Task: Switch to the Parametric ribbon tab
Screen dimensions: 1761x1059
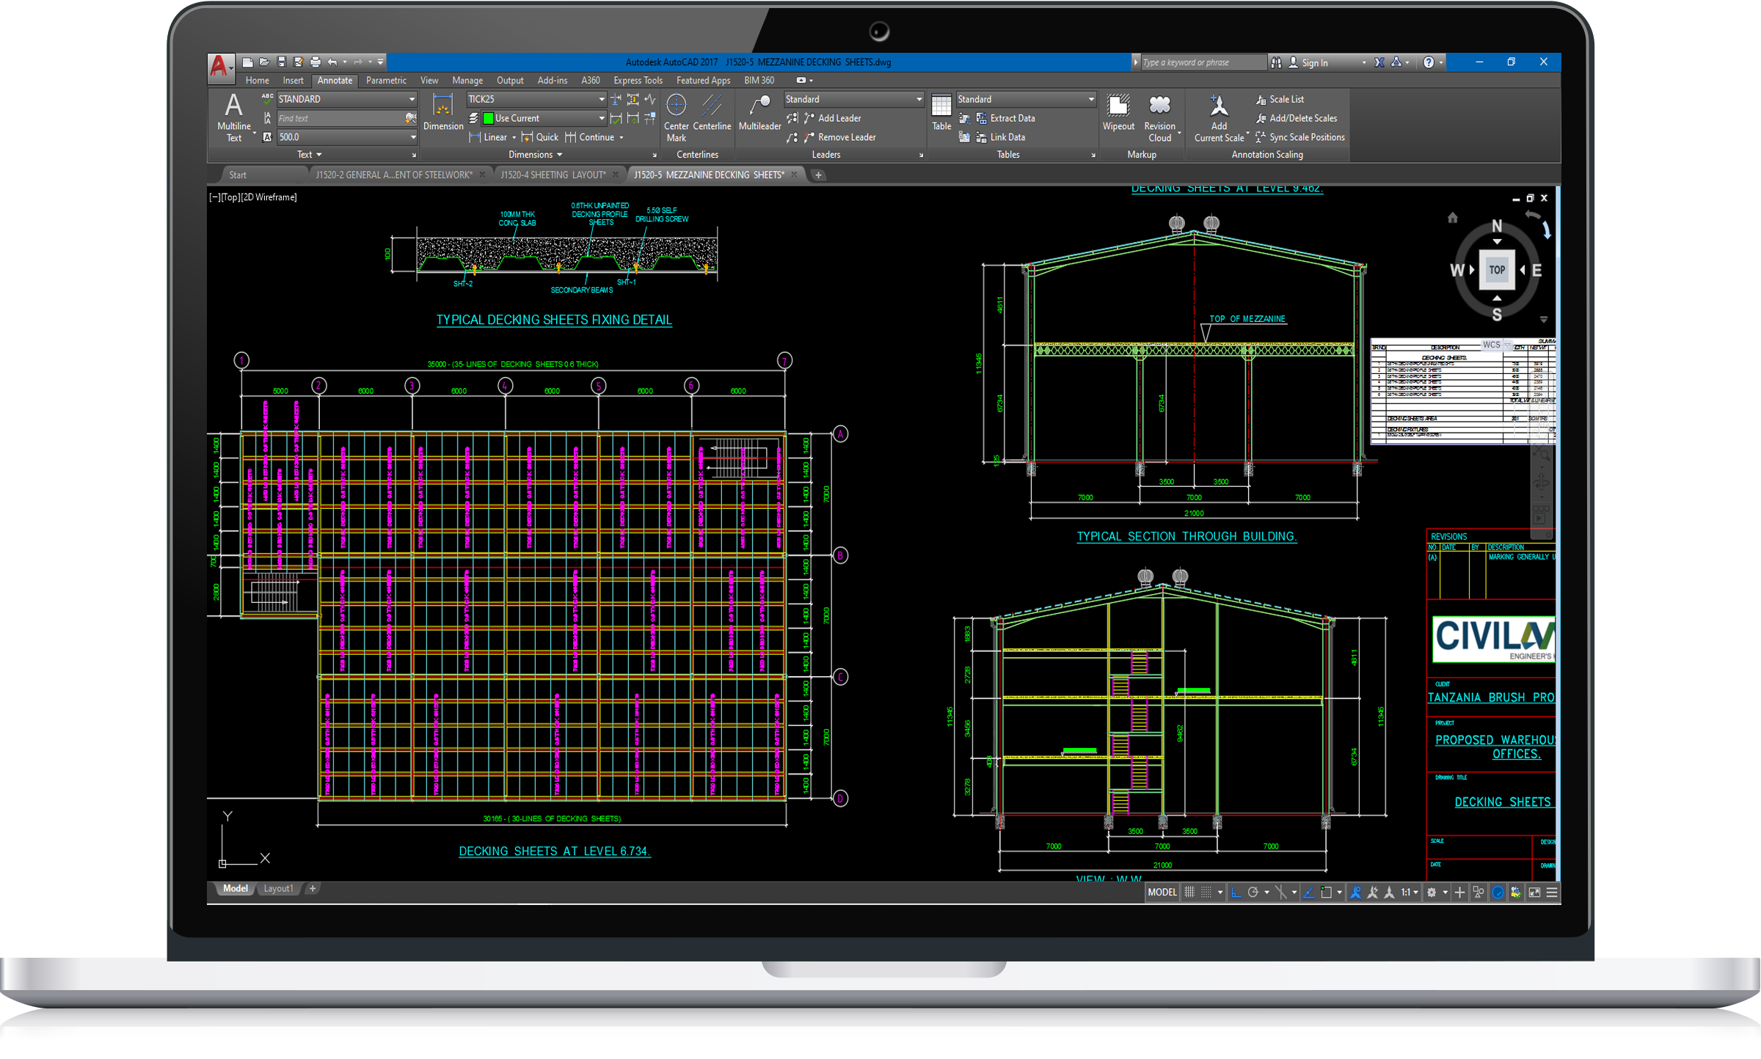Action: [x=386, y=81]
